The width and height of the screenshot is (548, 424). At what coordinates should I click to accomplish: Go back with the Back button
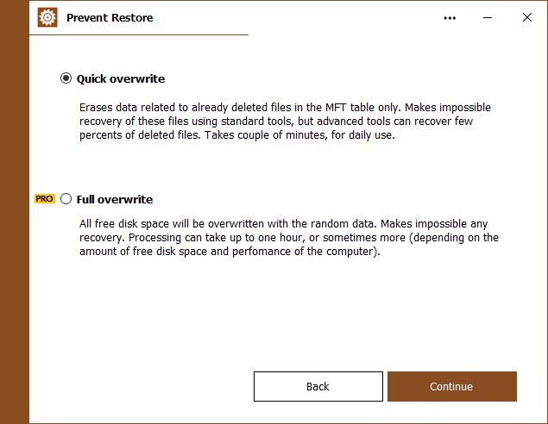pyautogui.click(x=318, y=386)
